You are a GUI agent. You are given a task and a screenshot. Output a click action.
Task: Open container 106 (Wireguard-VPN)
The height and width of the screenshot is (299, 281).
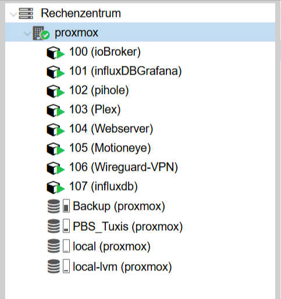coord(123,167)
